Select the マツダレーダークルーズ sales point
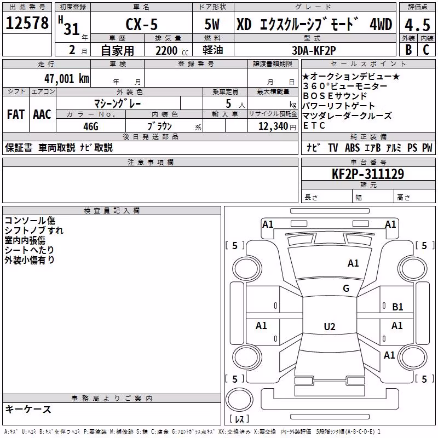 pos(347,116)
